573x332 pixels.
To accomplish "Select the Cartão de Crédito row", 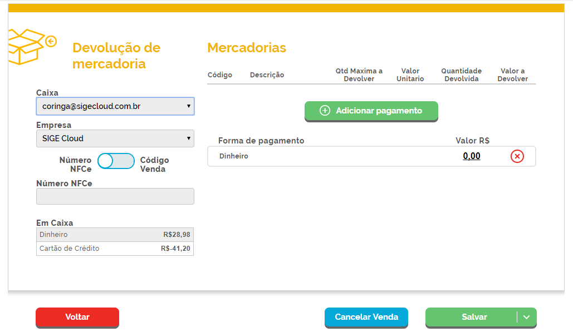I will coord(115,249).
